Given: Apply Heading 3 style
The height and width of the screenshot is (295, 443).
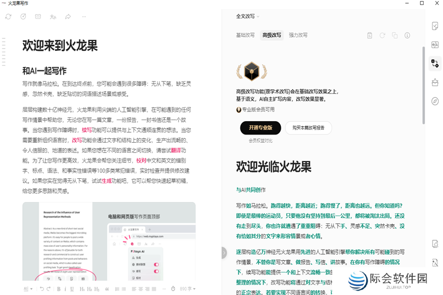Looking at the screenshot, I should coord(96,289).
